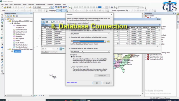
Task: Switch to USA_State table tab
Action: 45,52
